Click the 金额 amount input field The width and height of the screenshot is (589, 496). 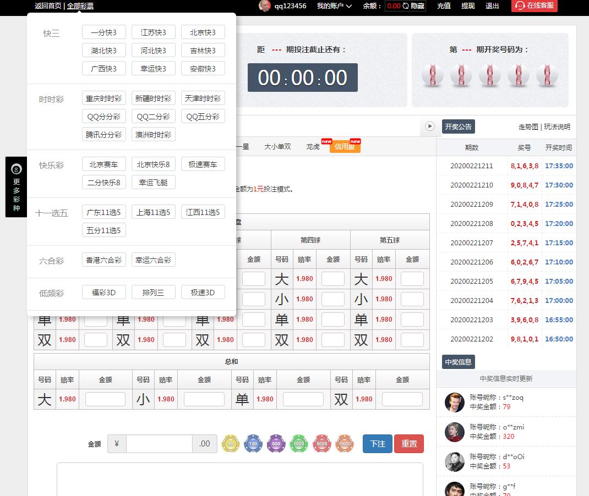159,444
